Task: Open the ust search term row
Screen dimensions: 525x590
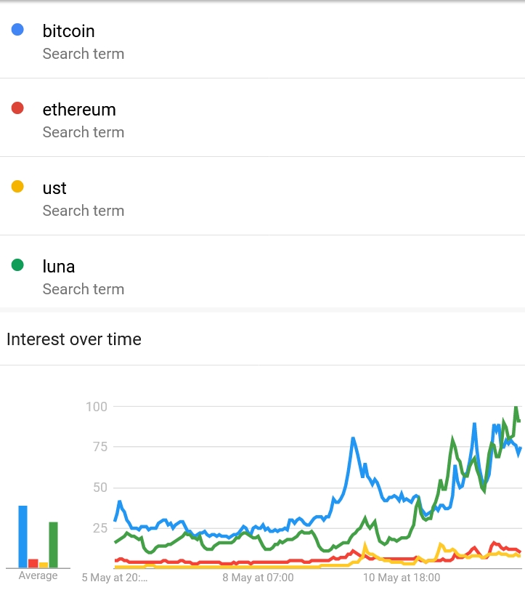Action: point(263,196)
